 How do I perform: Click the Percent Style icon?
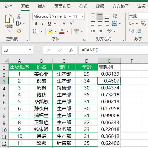tap(143, 24)
